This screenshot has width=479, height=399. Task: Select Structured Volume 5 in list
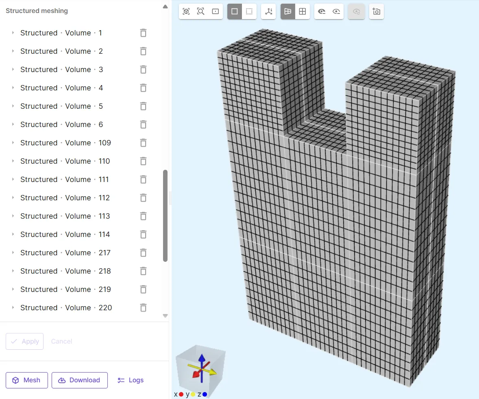click(61, 106)
